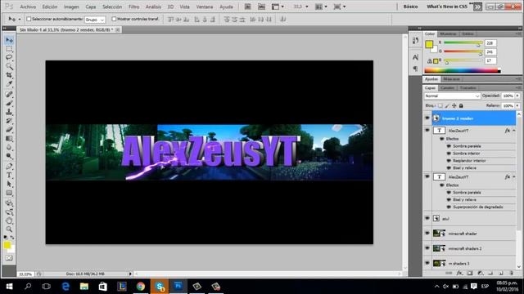Select the Move tool
The width and height of the screenshot is (524, 294).
(x=9, y=40)
